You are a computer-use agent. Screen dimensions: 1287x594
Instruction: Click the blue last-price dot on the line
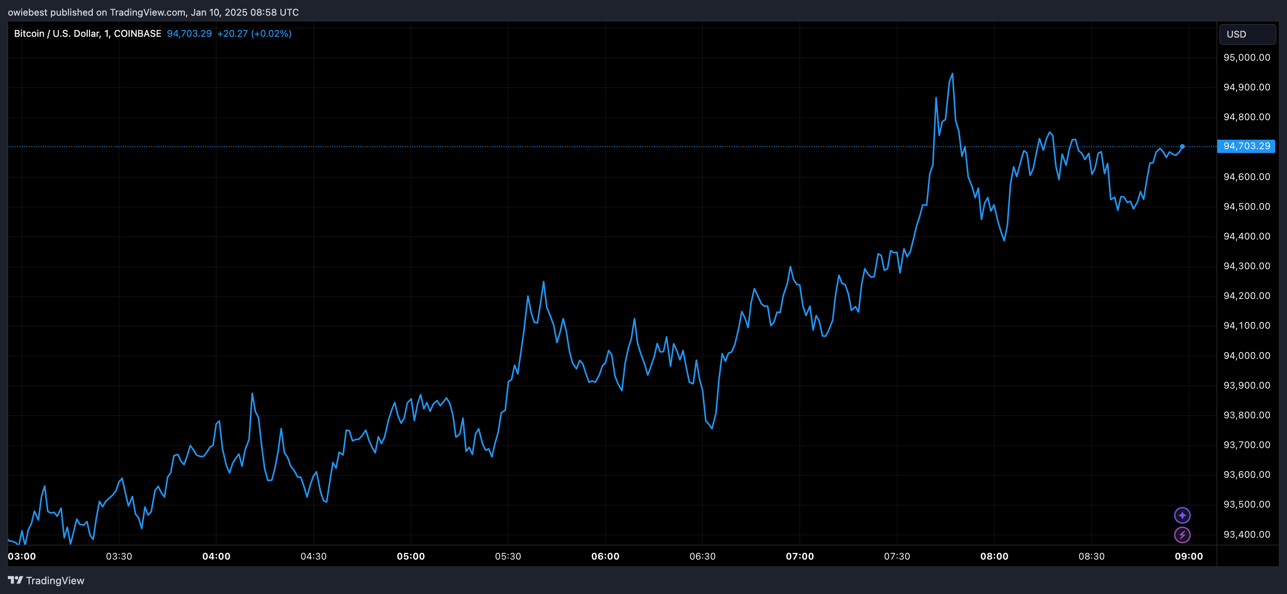1182,146
